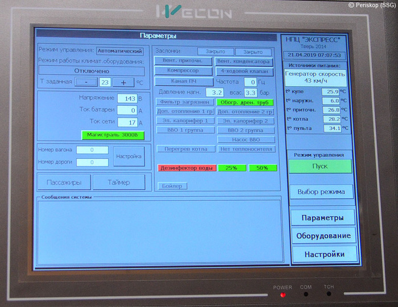Switch to the Оборудование tab

(x=323, y=236)
